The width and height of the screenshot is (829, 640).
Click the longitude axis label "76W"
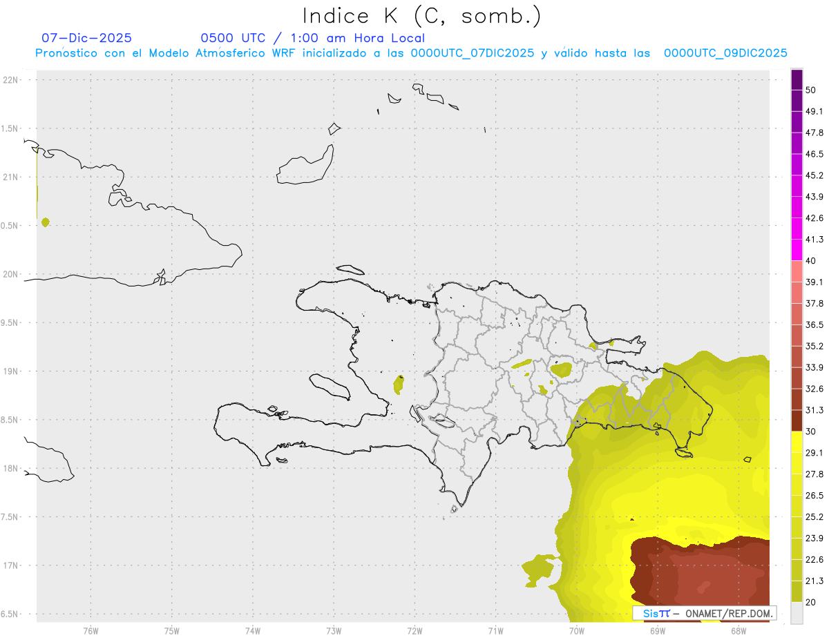point(90,631)
